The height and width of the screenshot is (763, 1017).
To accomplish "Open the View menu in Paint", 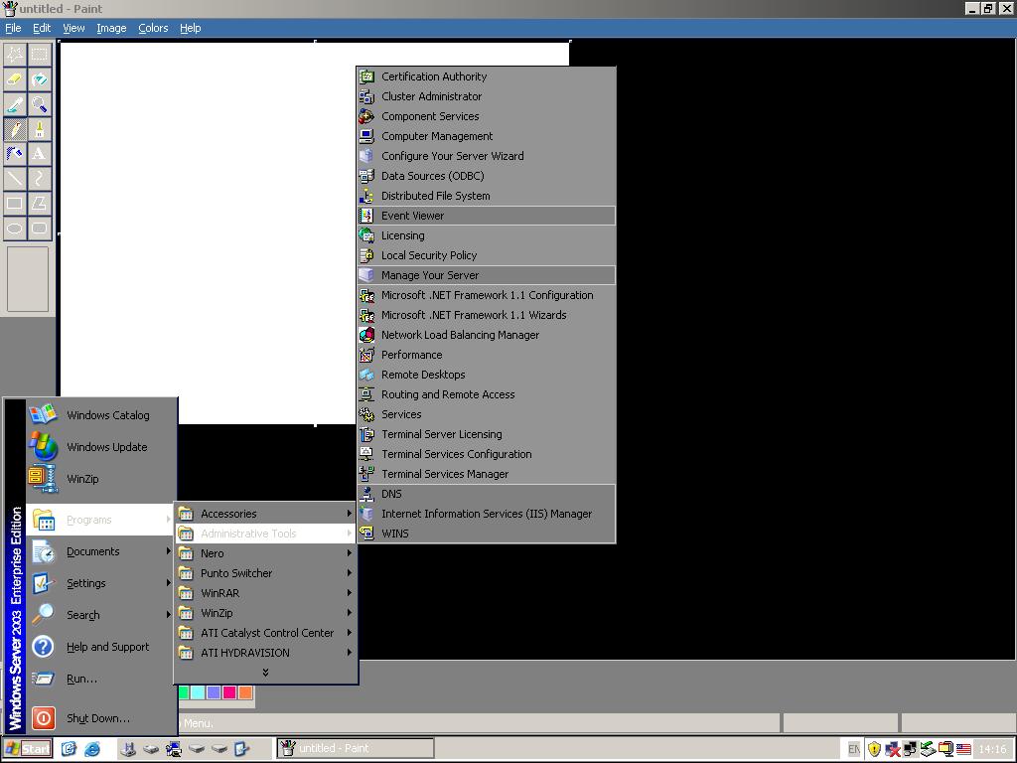I will pos(73,28).
